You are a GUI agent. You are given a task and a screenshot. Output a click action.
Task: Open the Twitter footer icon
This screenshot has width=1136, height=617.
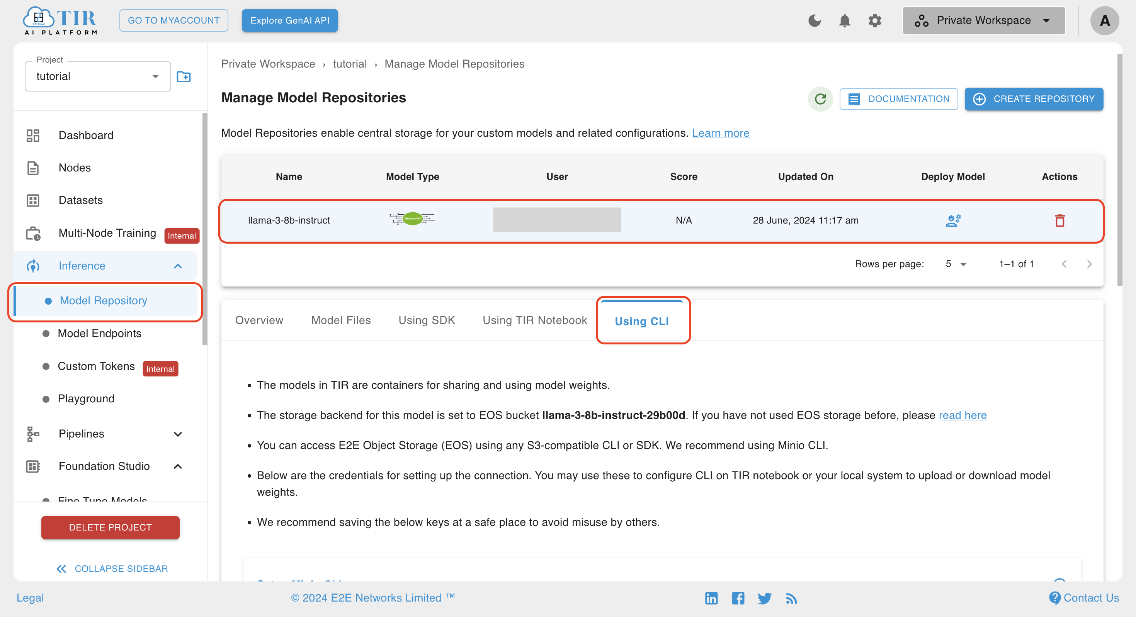coord(764,598)
